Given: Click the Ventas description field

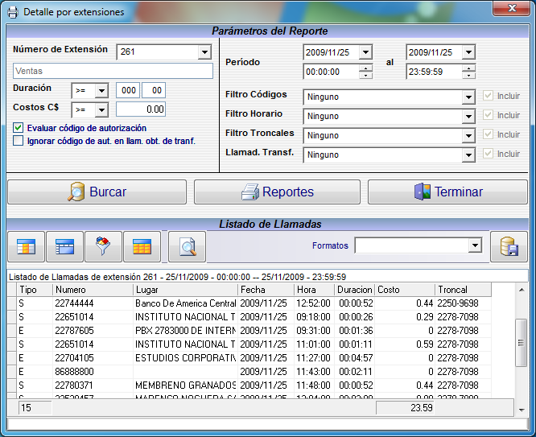Looking at the screenshot, I should pyautogui.click(x=113, y=71).
